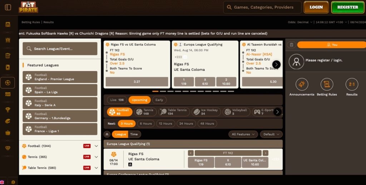Click the soccer ball sports icon in left sidebar
The height and width of the screenshot is (185, 366).
8,83
